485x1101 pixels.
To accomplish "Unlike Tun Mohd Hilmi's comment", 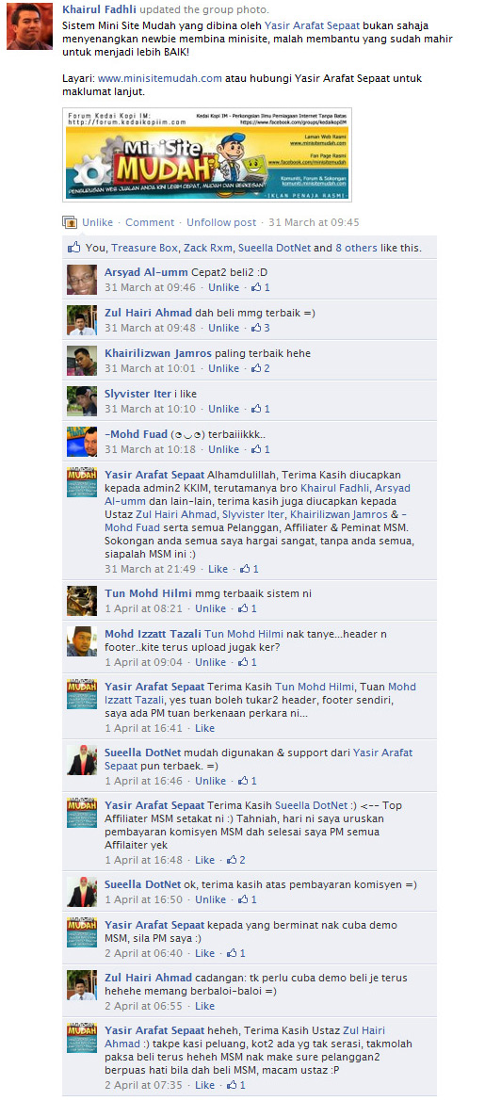I will click(211, 608).
